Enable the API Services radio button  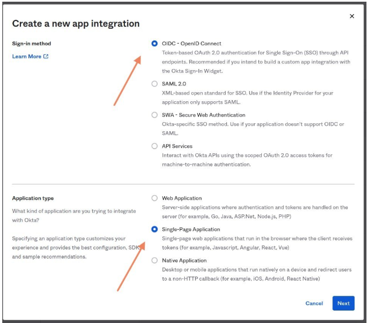coord(154,146)
